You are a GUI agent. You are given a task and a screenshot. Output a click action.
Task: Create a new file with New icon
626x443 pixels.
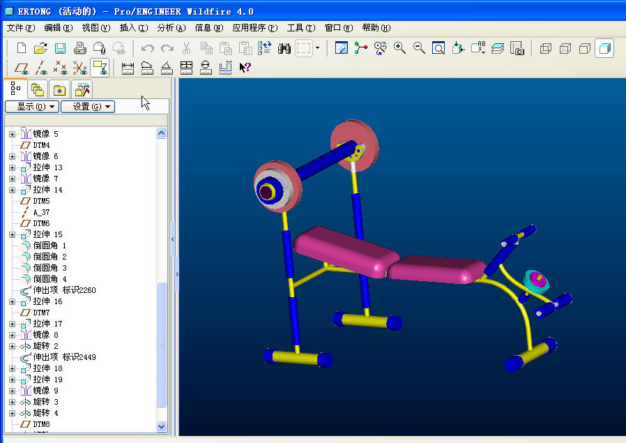[x=22, y=48]
